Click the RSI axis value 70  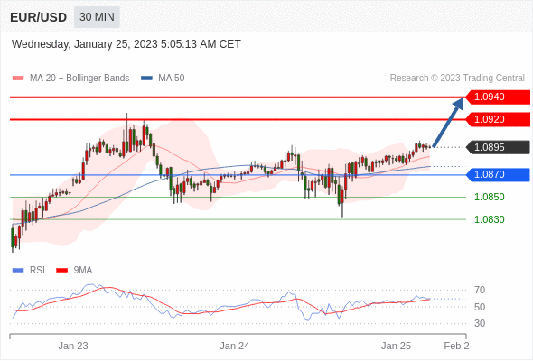tap(480, 290)
